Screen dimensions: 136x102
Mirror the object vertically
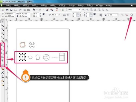click(69, 15)
